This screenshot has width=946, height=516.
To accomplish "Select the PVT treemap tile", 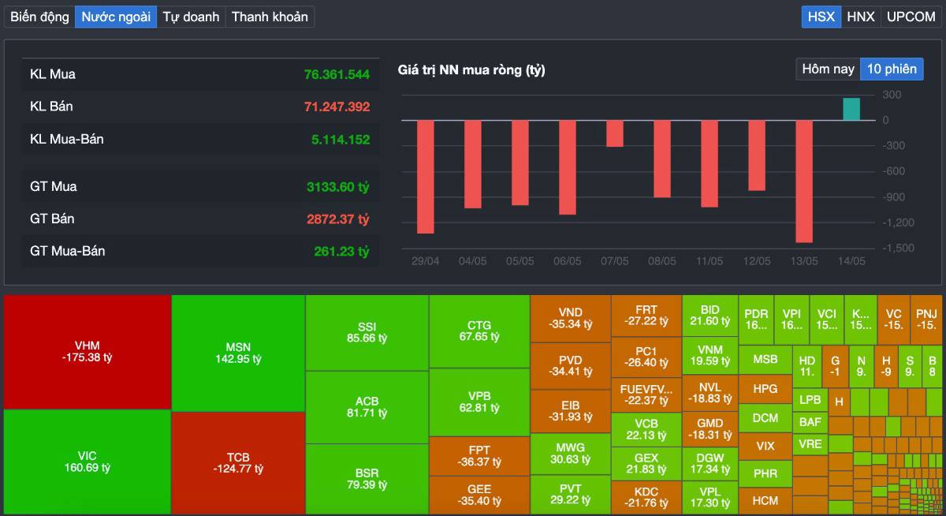I will [570, 494].
